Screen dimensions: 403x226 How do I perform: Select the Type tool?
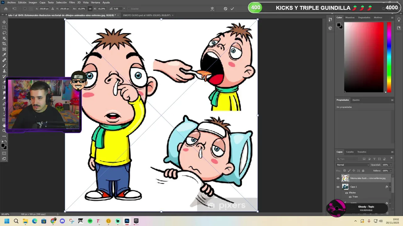pos(4,109)
